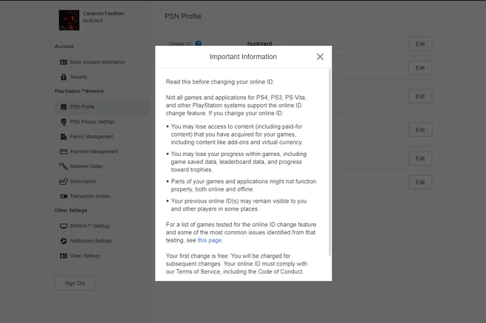Open the Security section
486x323 pixels.
click(x=78, y=77)
